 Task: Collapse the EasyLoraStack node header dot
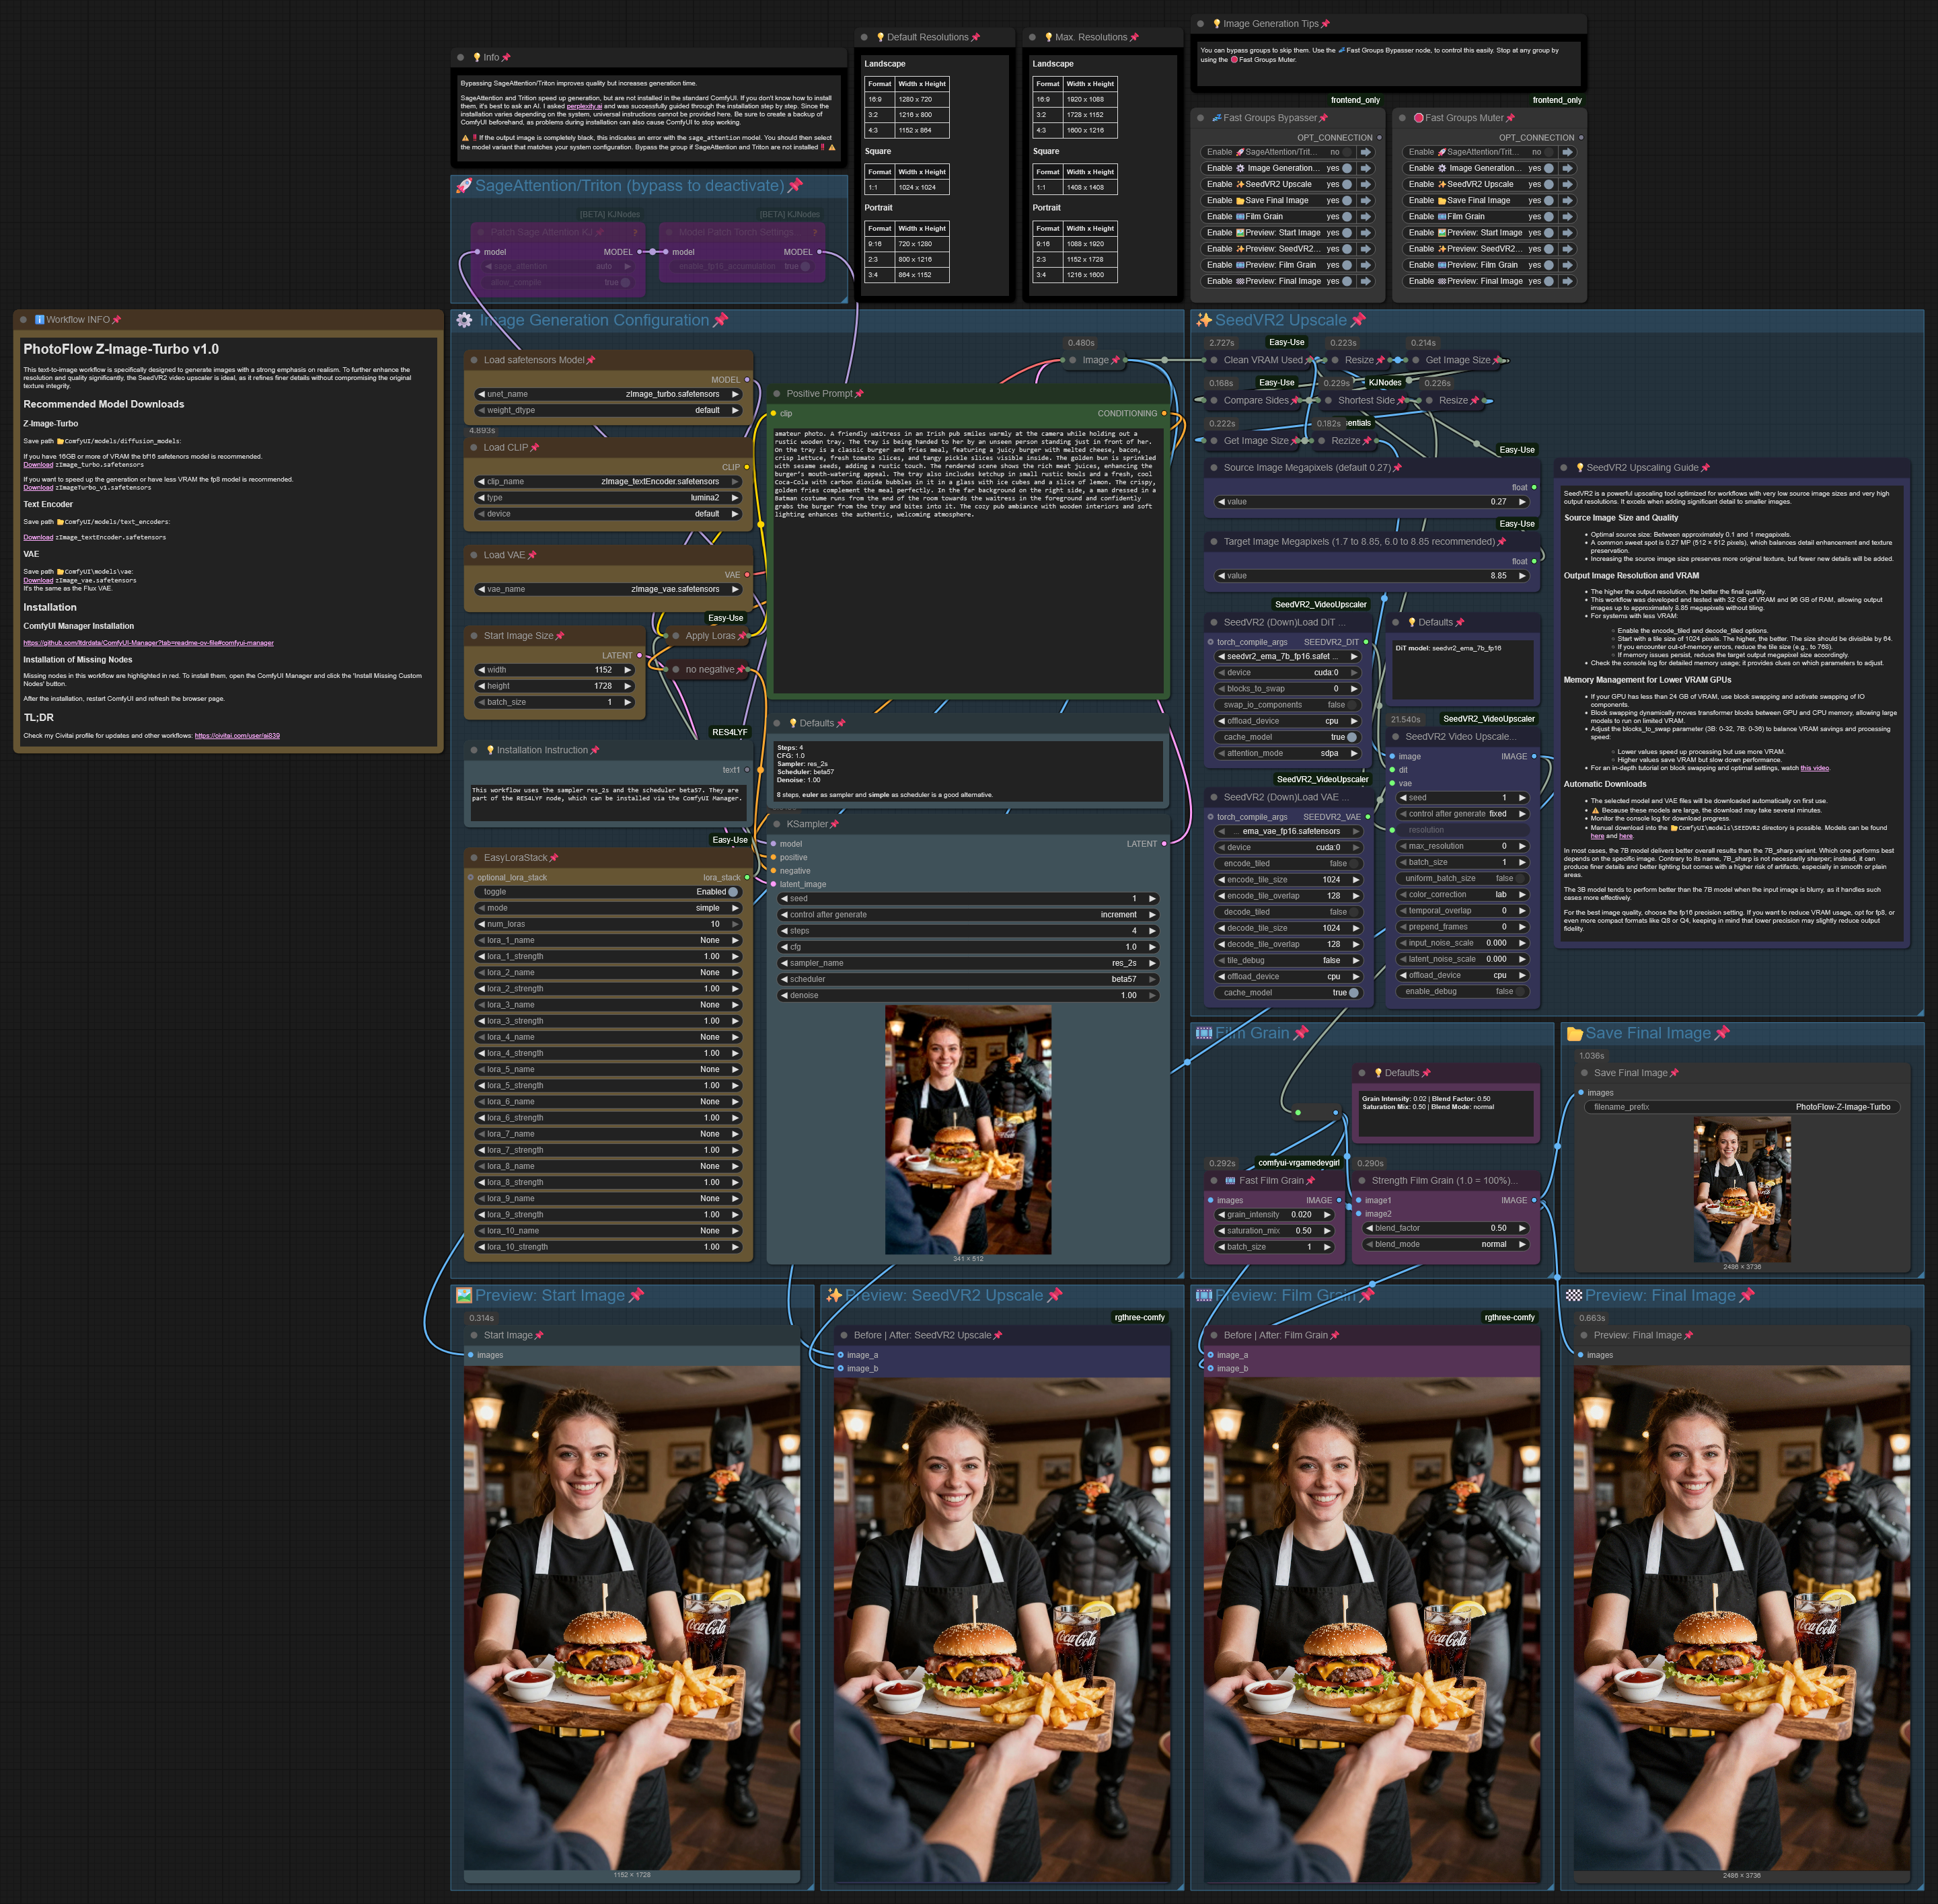(474, 857)
